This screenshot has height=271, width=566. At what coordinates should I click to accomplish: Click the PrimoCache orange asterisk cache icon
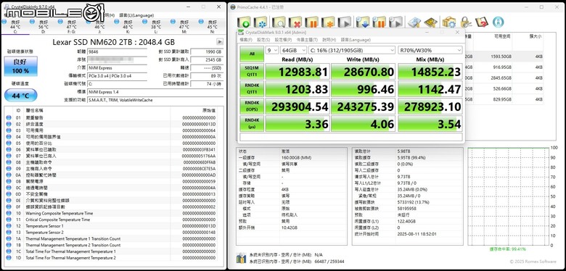pyautogui.click(x=328, y=22)
